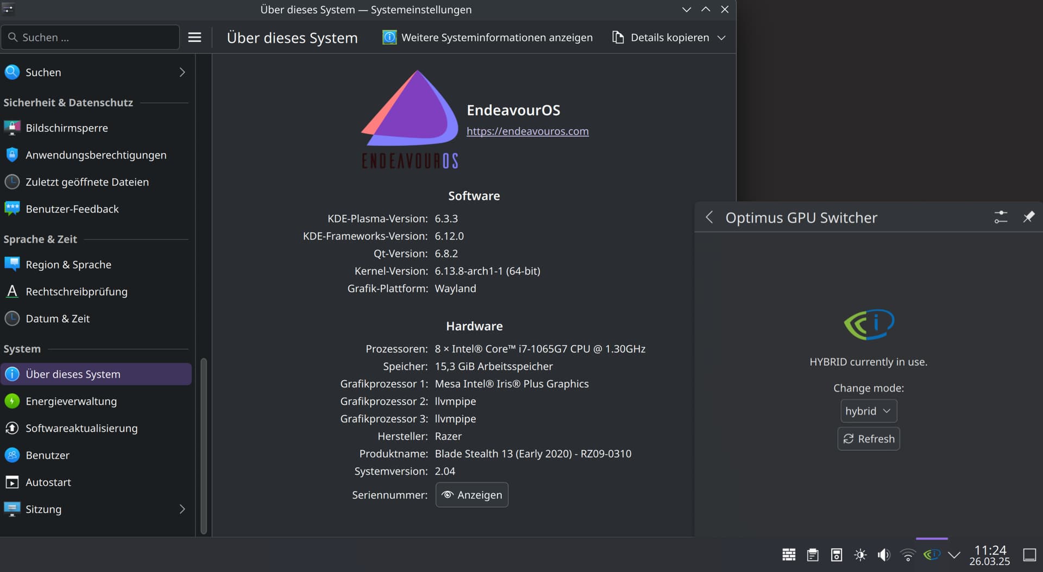The image size is (1043, 572).
Task: Expand the Suchen category chevron
Action: (182, 72)
